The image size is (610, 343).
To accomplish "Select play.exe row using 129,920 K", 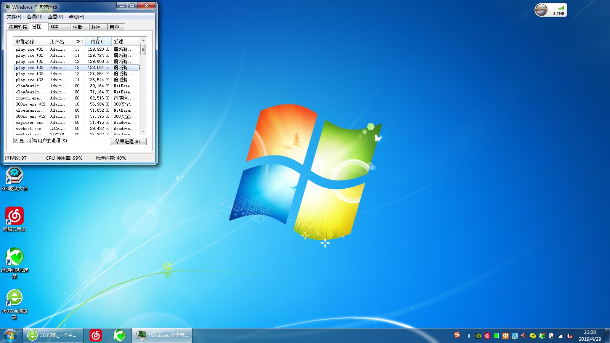I will point(77,49).
